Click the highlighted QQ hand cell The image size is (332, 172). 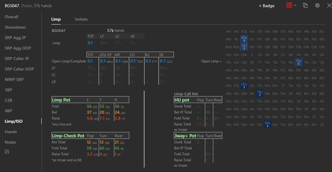click(244, 47)
